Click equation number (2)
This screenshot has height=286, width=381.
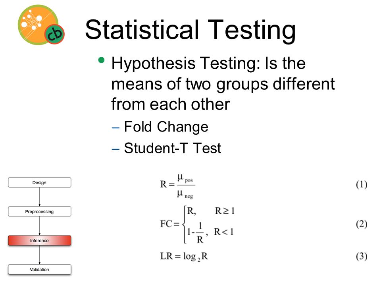362,224
